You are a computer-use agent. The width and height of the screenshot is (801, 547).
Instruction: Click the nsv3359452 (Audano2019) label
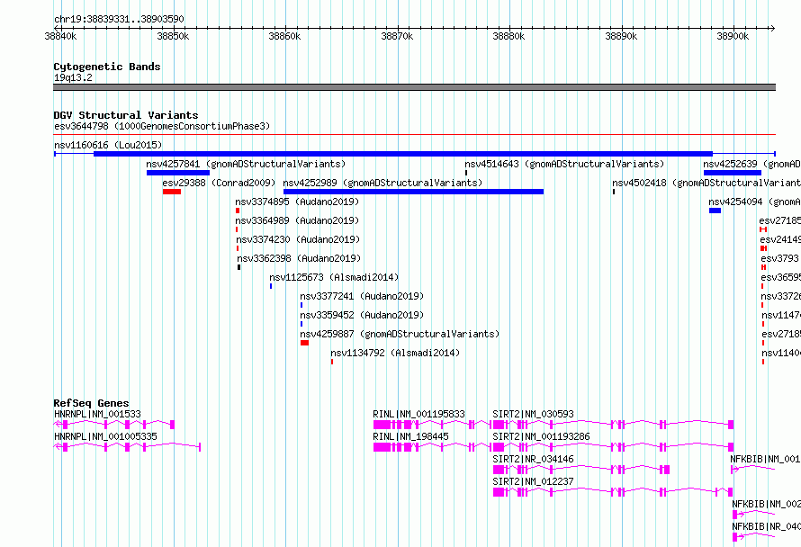[x=362, y=315]
